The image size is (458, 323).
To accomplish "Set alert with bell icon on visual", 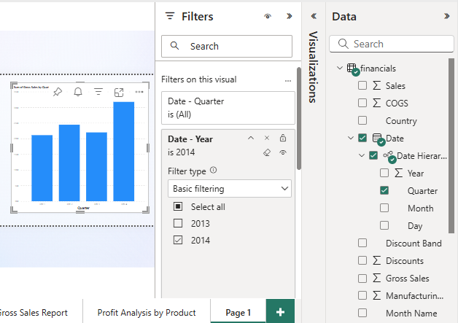I will pos(78,92).
